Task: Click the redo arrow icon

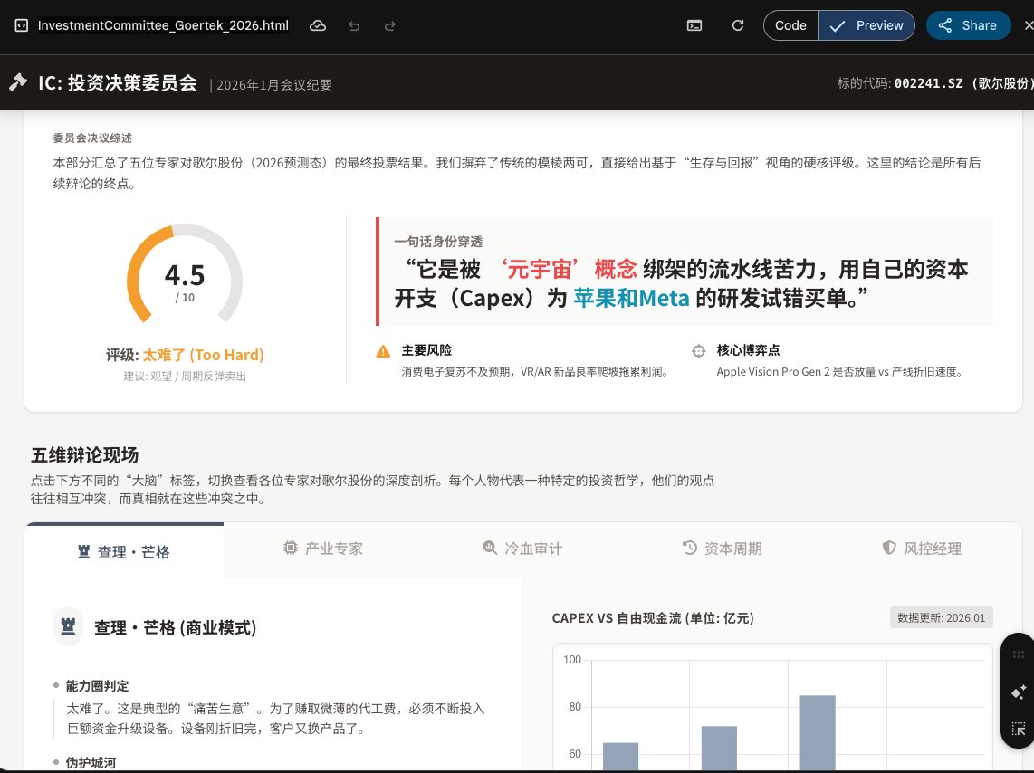Action: tap(390, 25)
